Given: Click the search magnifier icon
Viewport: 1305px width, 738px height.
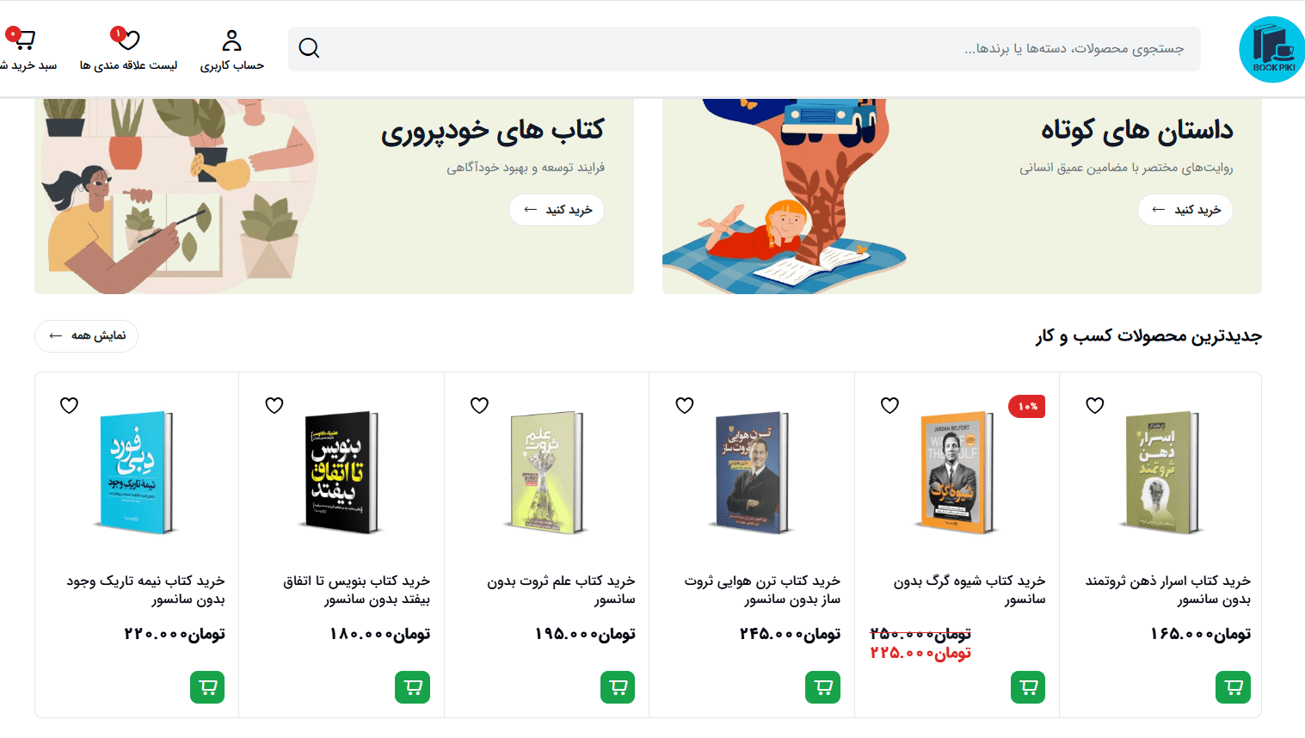Looking at the screenshot, I should click(310, 48).
